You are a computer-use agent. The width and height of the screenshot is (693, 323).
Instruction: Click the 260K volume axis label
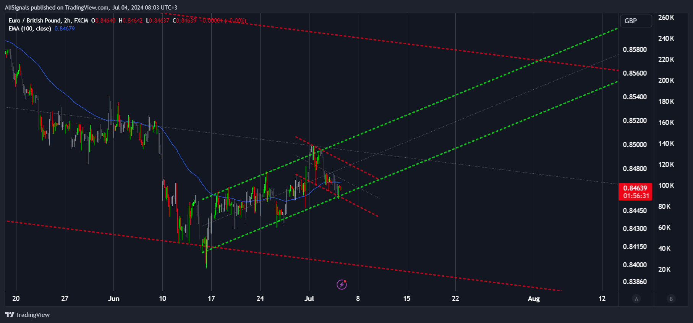click(666, 18)
